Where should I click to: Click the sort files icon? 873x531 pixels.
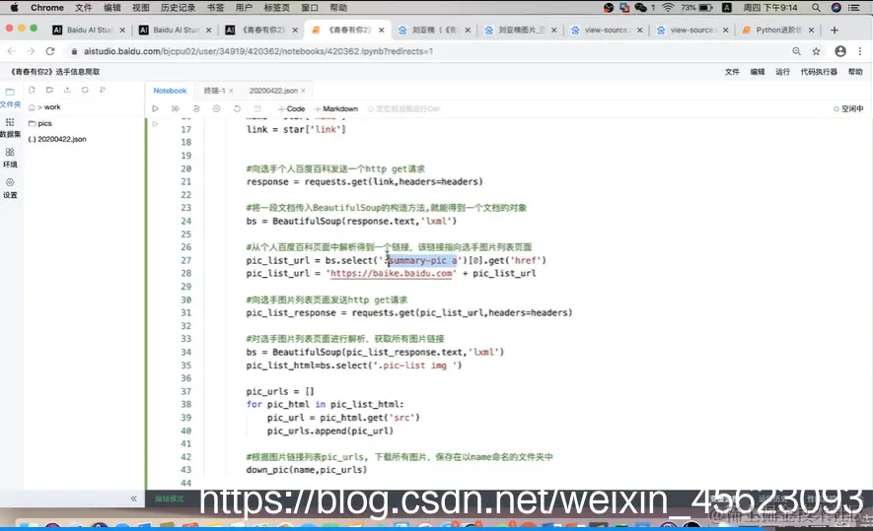point(103,90)
